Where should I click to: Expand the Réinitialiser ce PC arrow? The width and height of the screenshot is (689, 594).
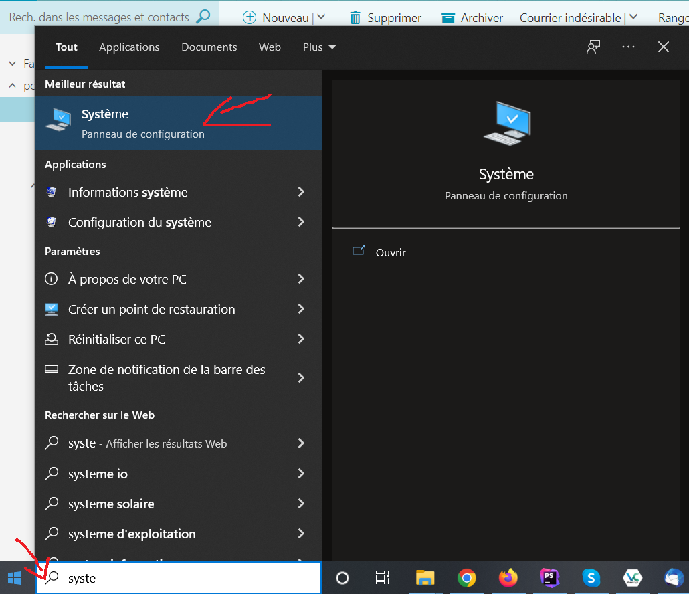click(x=301, y=339)
